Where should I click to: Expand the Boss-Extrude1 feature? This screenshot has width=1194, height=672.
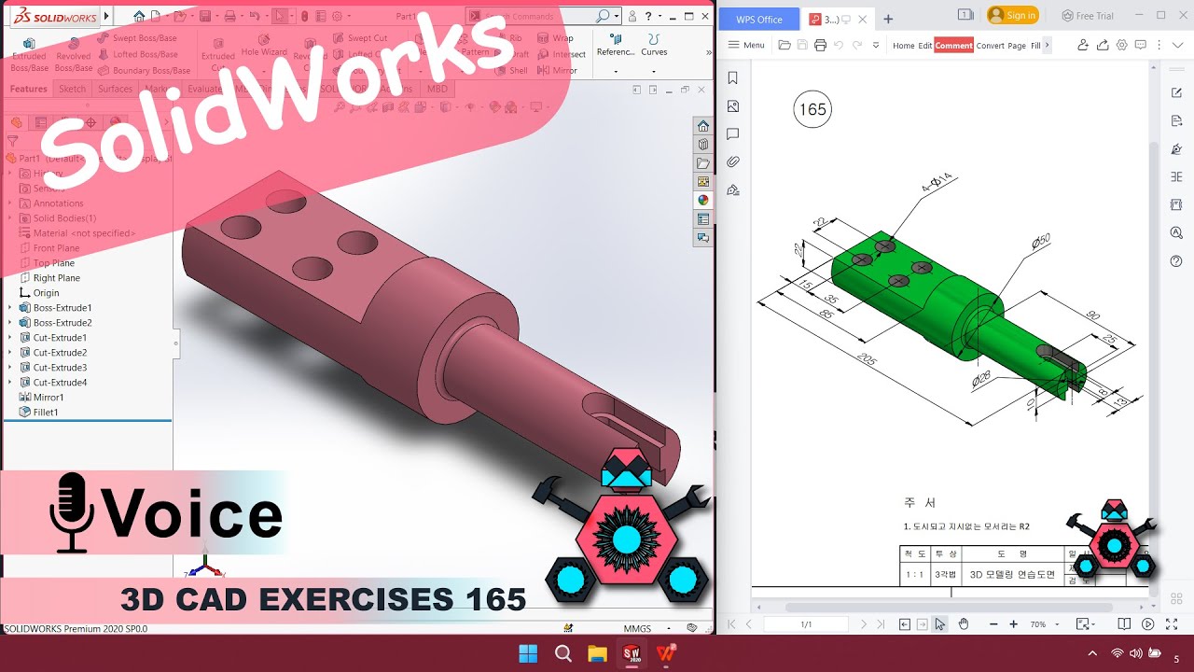[10, 307]
